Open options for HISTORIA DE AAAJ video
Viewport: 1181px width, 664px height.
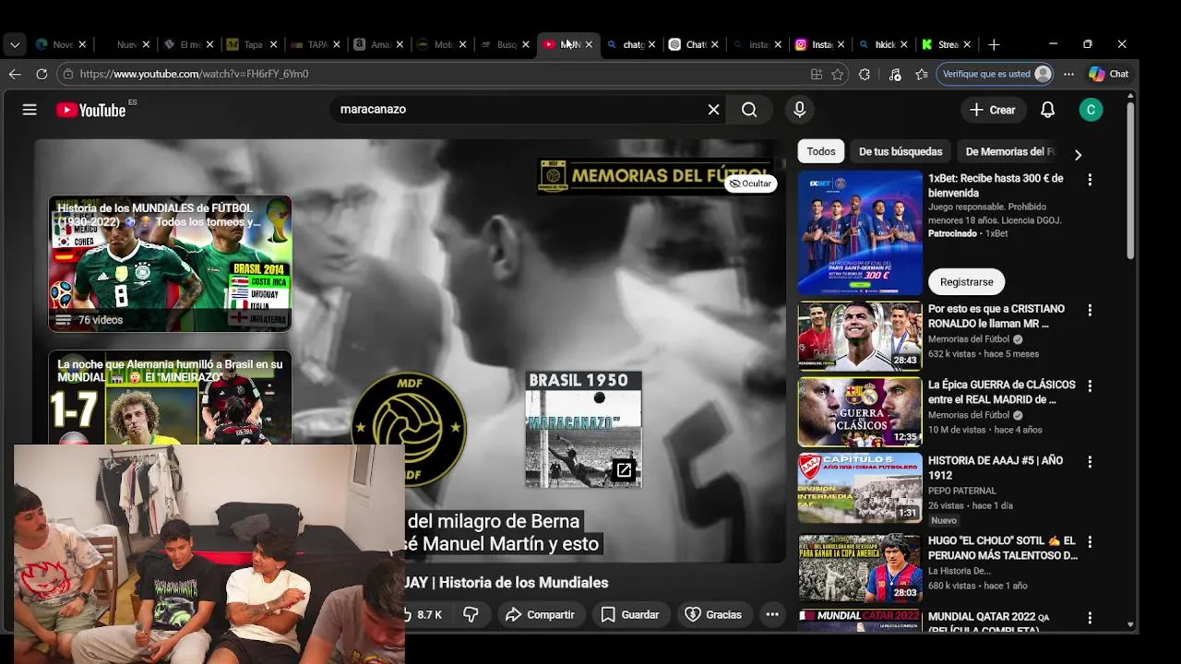[1090, 461]
